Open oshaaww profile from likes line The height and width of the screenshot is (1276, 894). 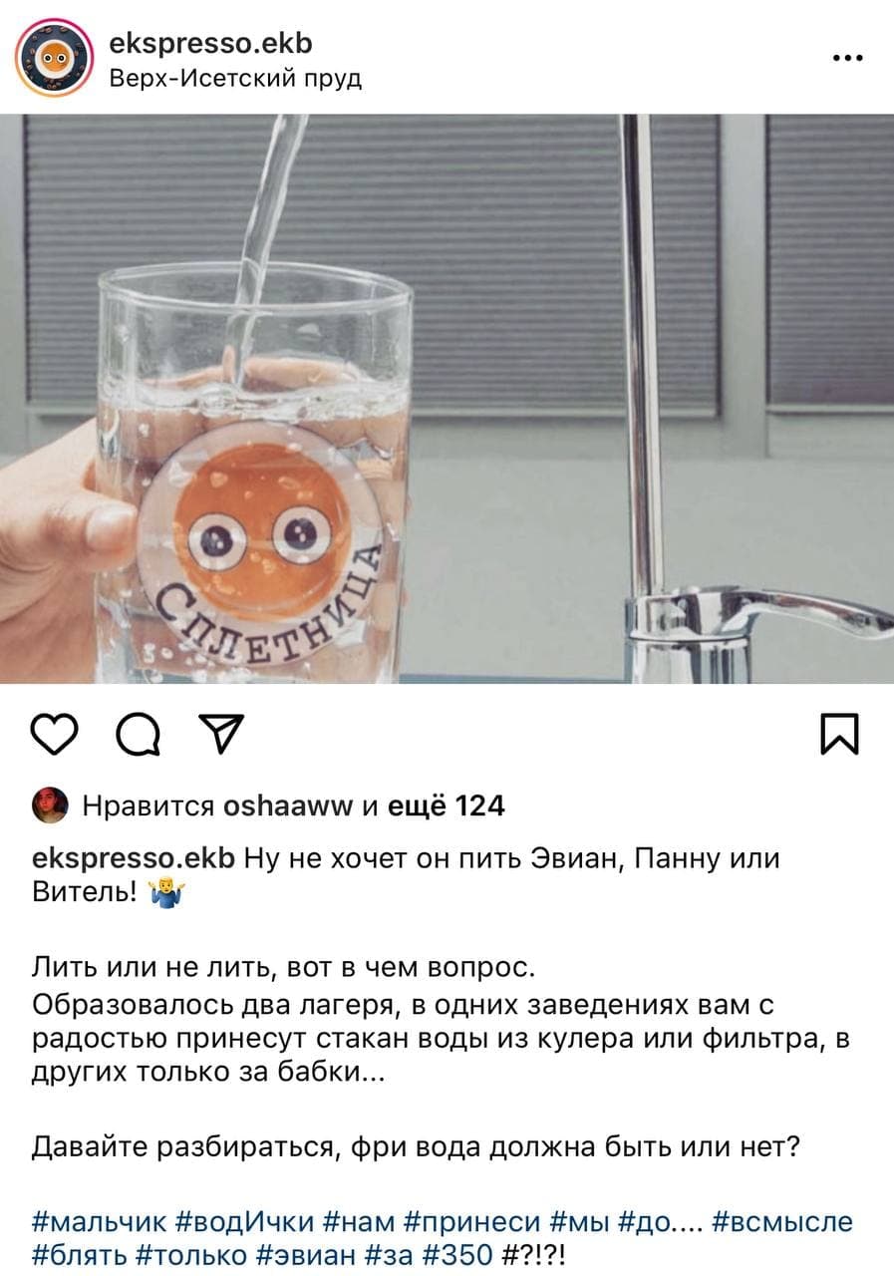click(x=290, y=805)
